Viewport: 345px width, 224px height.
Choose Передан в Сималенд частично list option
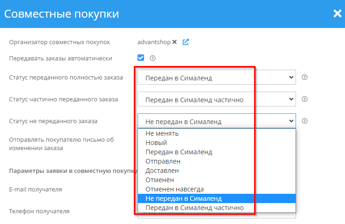click(x=194, y=208)
